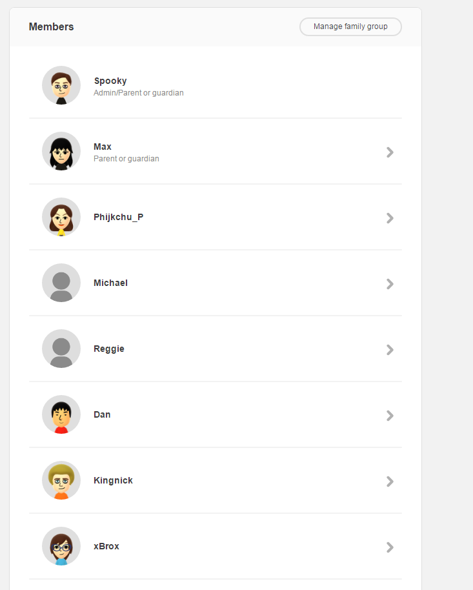Expand Phijkchu_P's row chevron
Image resolution: width=473 pixels, height=590 pixels.
[390, 218]
